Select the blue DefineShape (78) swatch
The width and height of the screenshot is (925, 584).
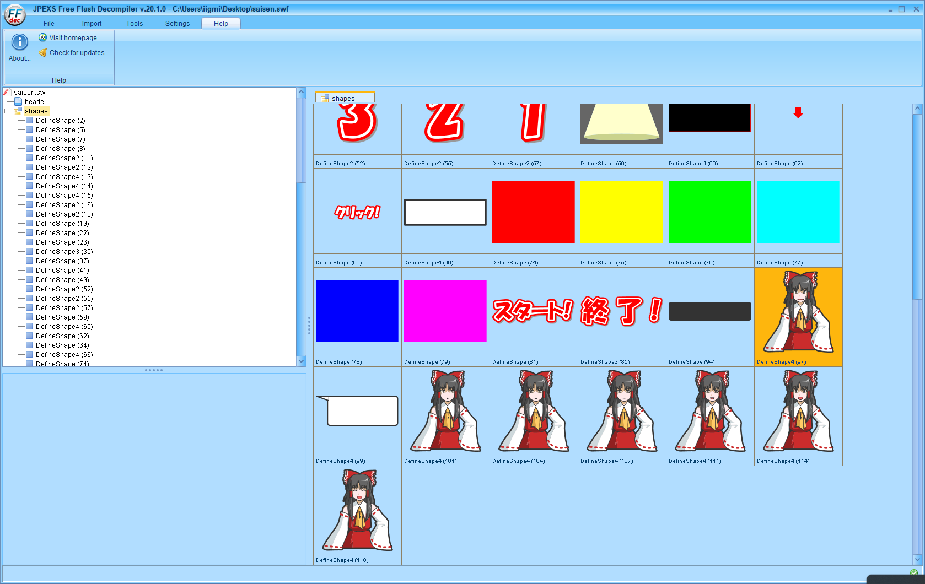[357, 311]
